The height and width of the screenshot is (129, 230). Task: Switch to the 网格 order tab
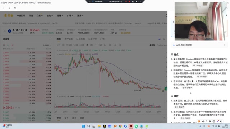click(x=82, y=118)
